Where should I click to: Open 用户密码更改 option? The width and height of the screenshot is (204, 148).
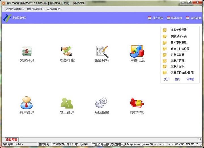click(x=179, y=43)
